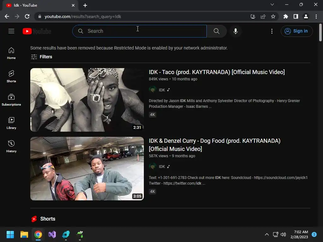Open File Explorer from taskbar

pyautogui.click(x=24, y=234)
